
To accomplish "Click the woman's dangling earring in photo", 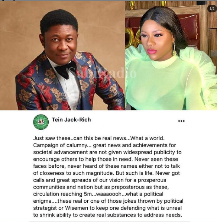I will coord(174,49).
